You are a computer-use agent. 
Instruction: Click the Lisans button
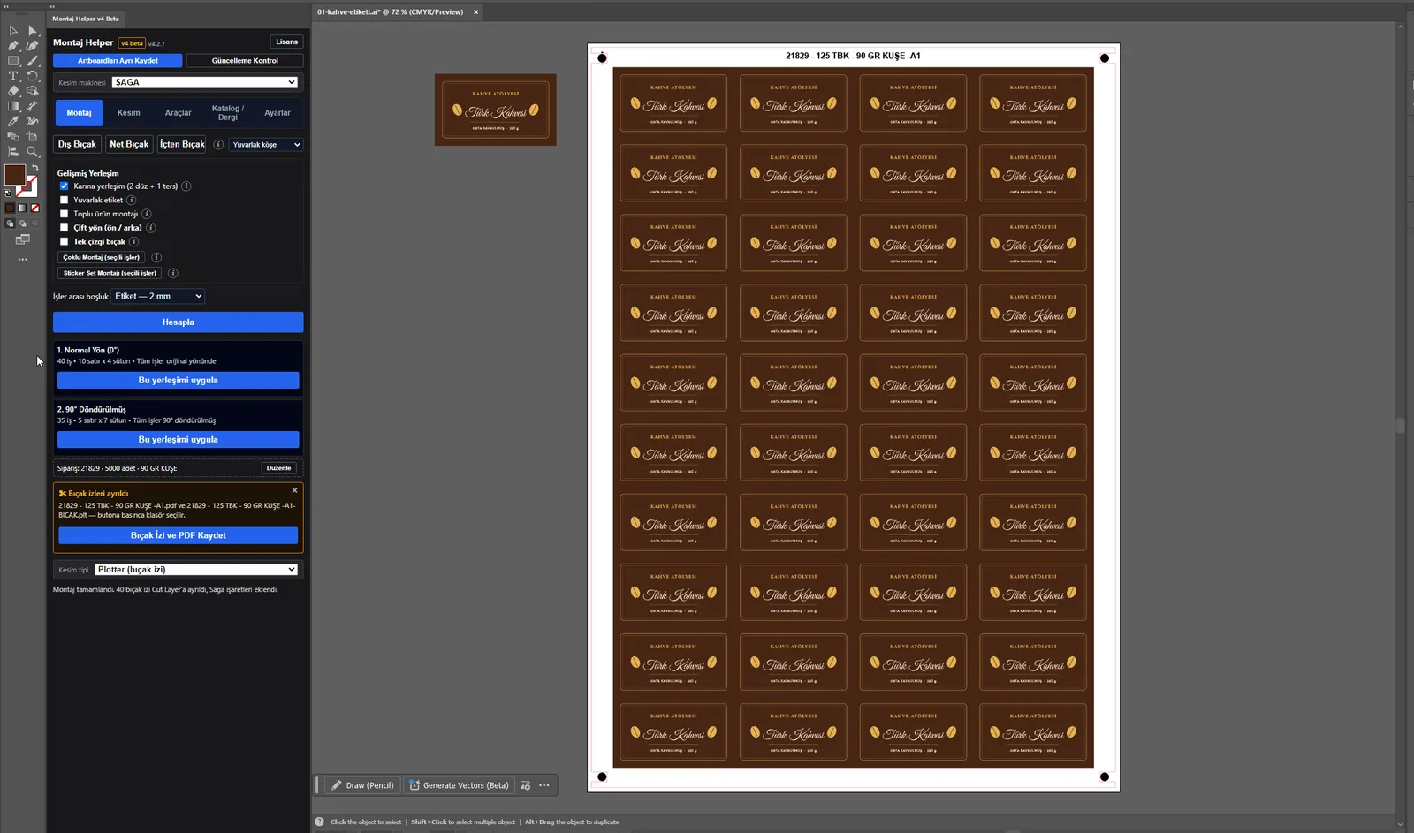286,42
